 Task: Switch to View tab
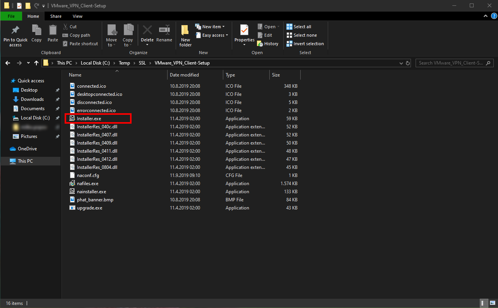coord(77,16)
